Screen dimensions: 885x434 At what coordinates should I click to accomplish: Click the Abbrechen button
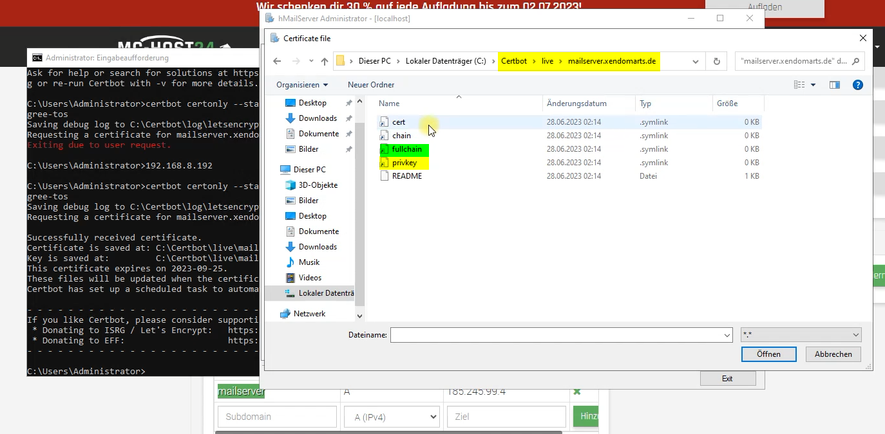[x=833, y=354]
